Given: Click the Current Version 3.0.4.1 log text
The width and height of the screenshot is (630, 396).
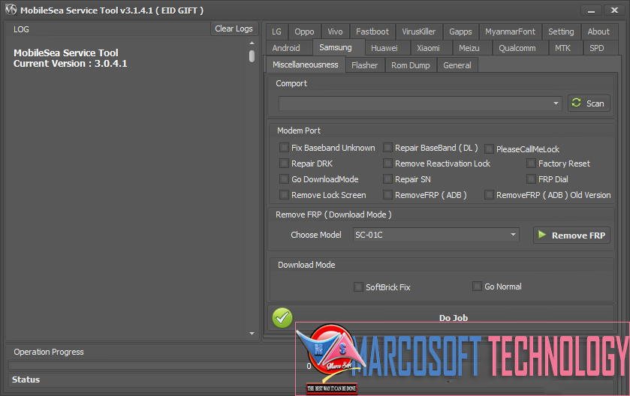Looking at the screenshot, I should (x=71, y=64).
